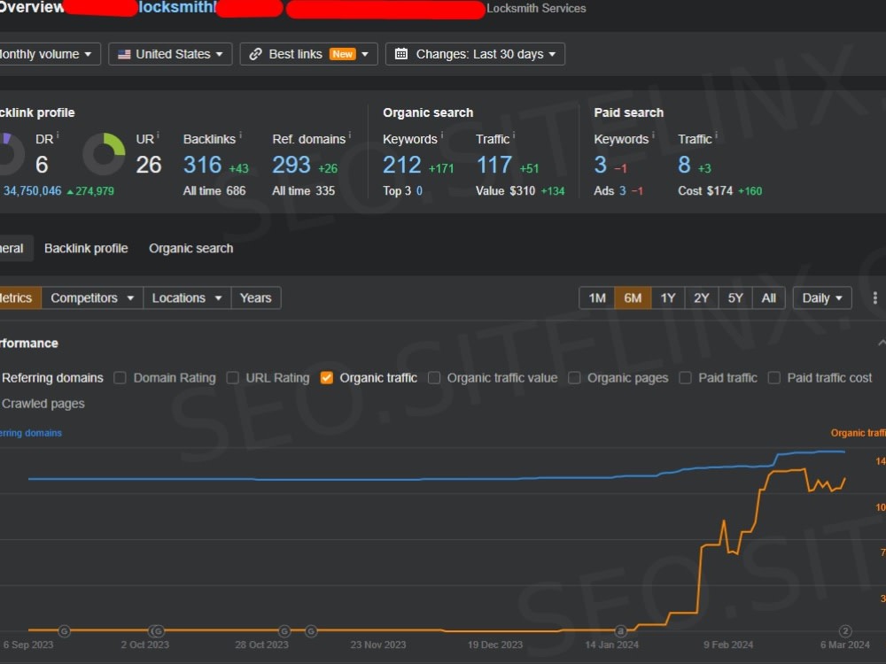Open the 117 organic traffic link
The image size is (886, 664).
[x=494, y=165]
